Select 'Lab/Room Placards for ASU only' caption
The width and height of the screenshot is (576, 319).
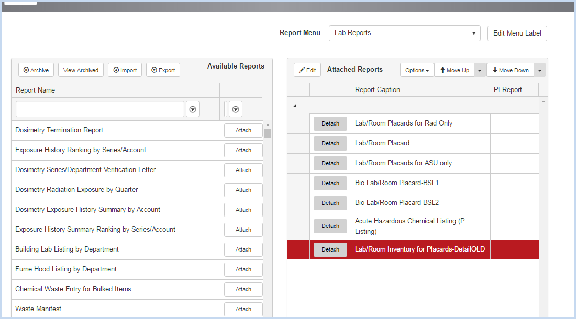[403, 163]
